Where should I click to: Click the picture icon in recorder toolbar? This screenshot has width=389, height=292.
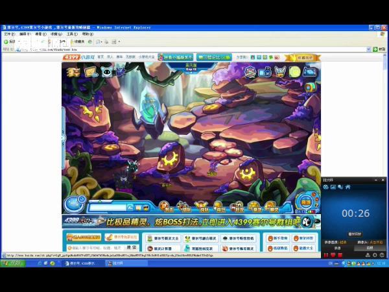pos(333,187)
